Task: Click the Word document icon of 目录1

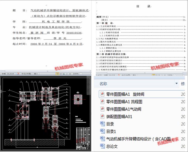Action: click(102, 131)
